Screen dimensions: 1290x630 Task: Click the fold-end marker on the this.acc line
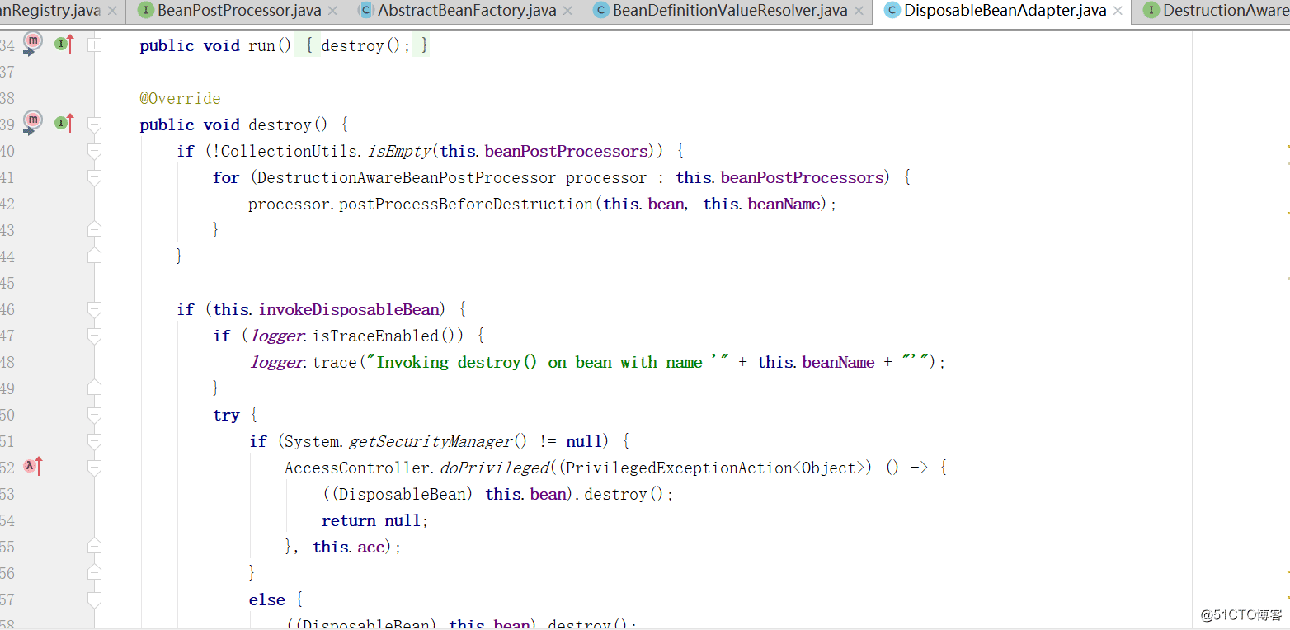pos(95,546)
